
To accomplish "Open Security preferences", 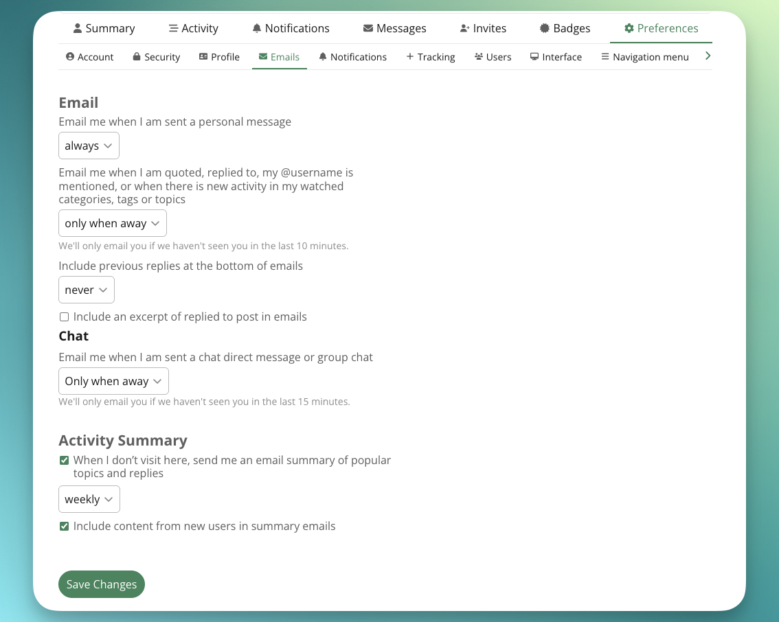I will click(x=156, y=56).
